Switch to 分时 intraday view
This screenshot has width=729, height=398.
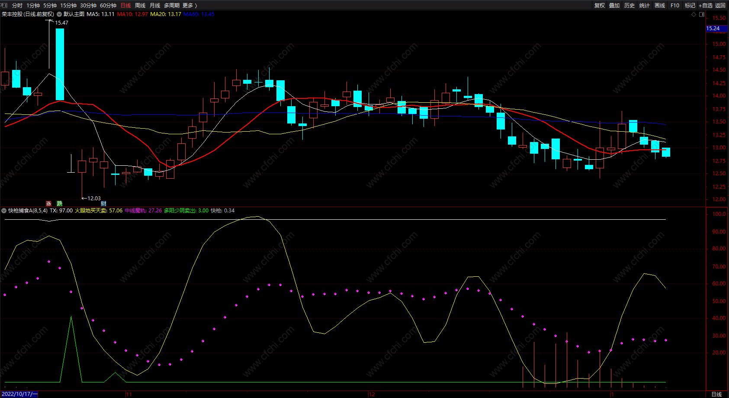(x=17, y=6)
